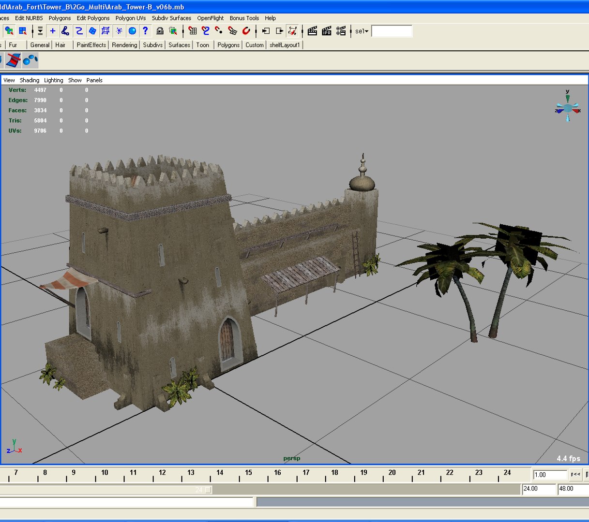Image resolution: width=589 pixels, height=522 pixels.
Task: Open viewport Lighting menu
Action: (53, 80)
